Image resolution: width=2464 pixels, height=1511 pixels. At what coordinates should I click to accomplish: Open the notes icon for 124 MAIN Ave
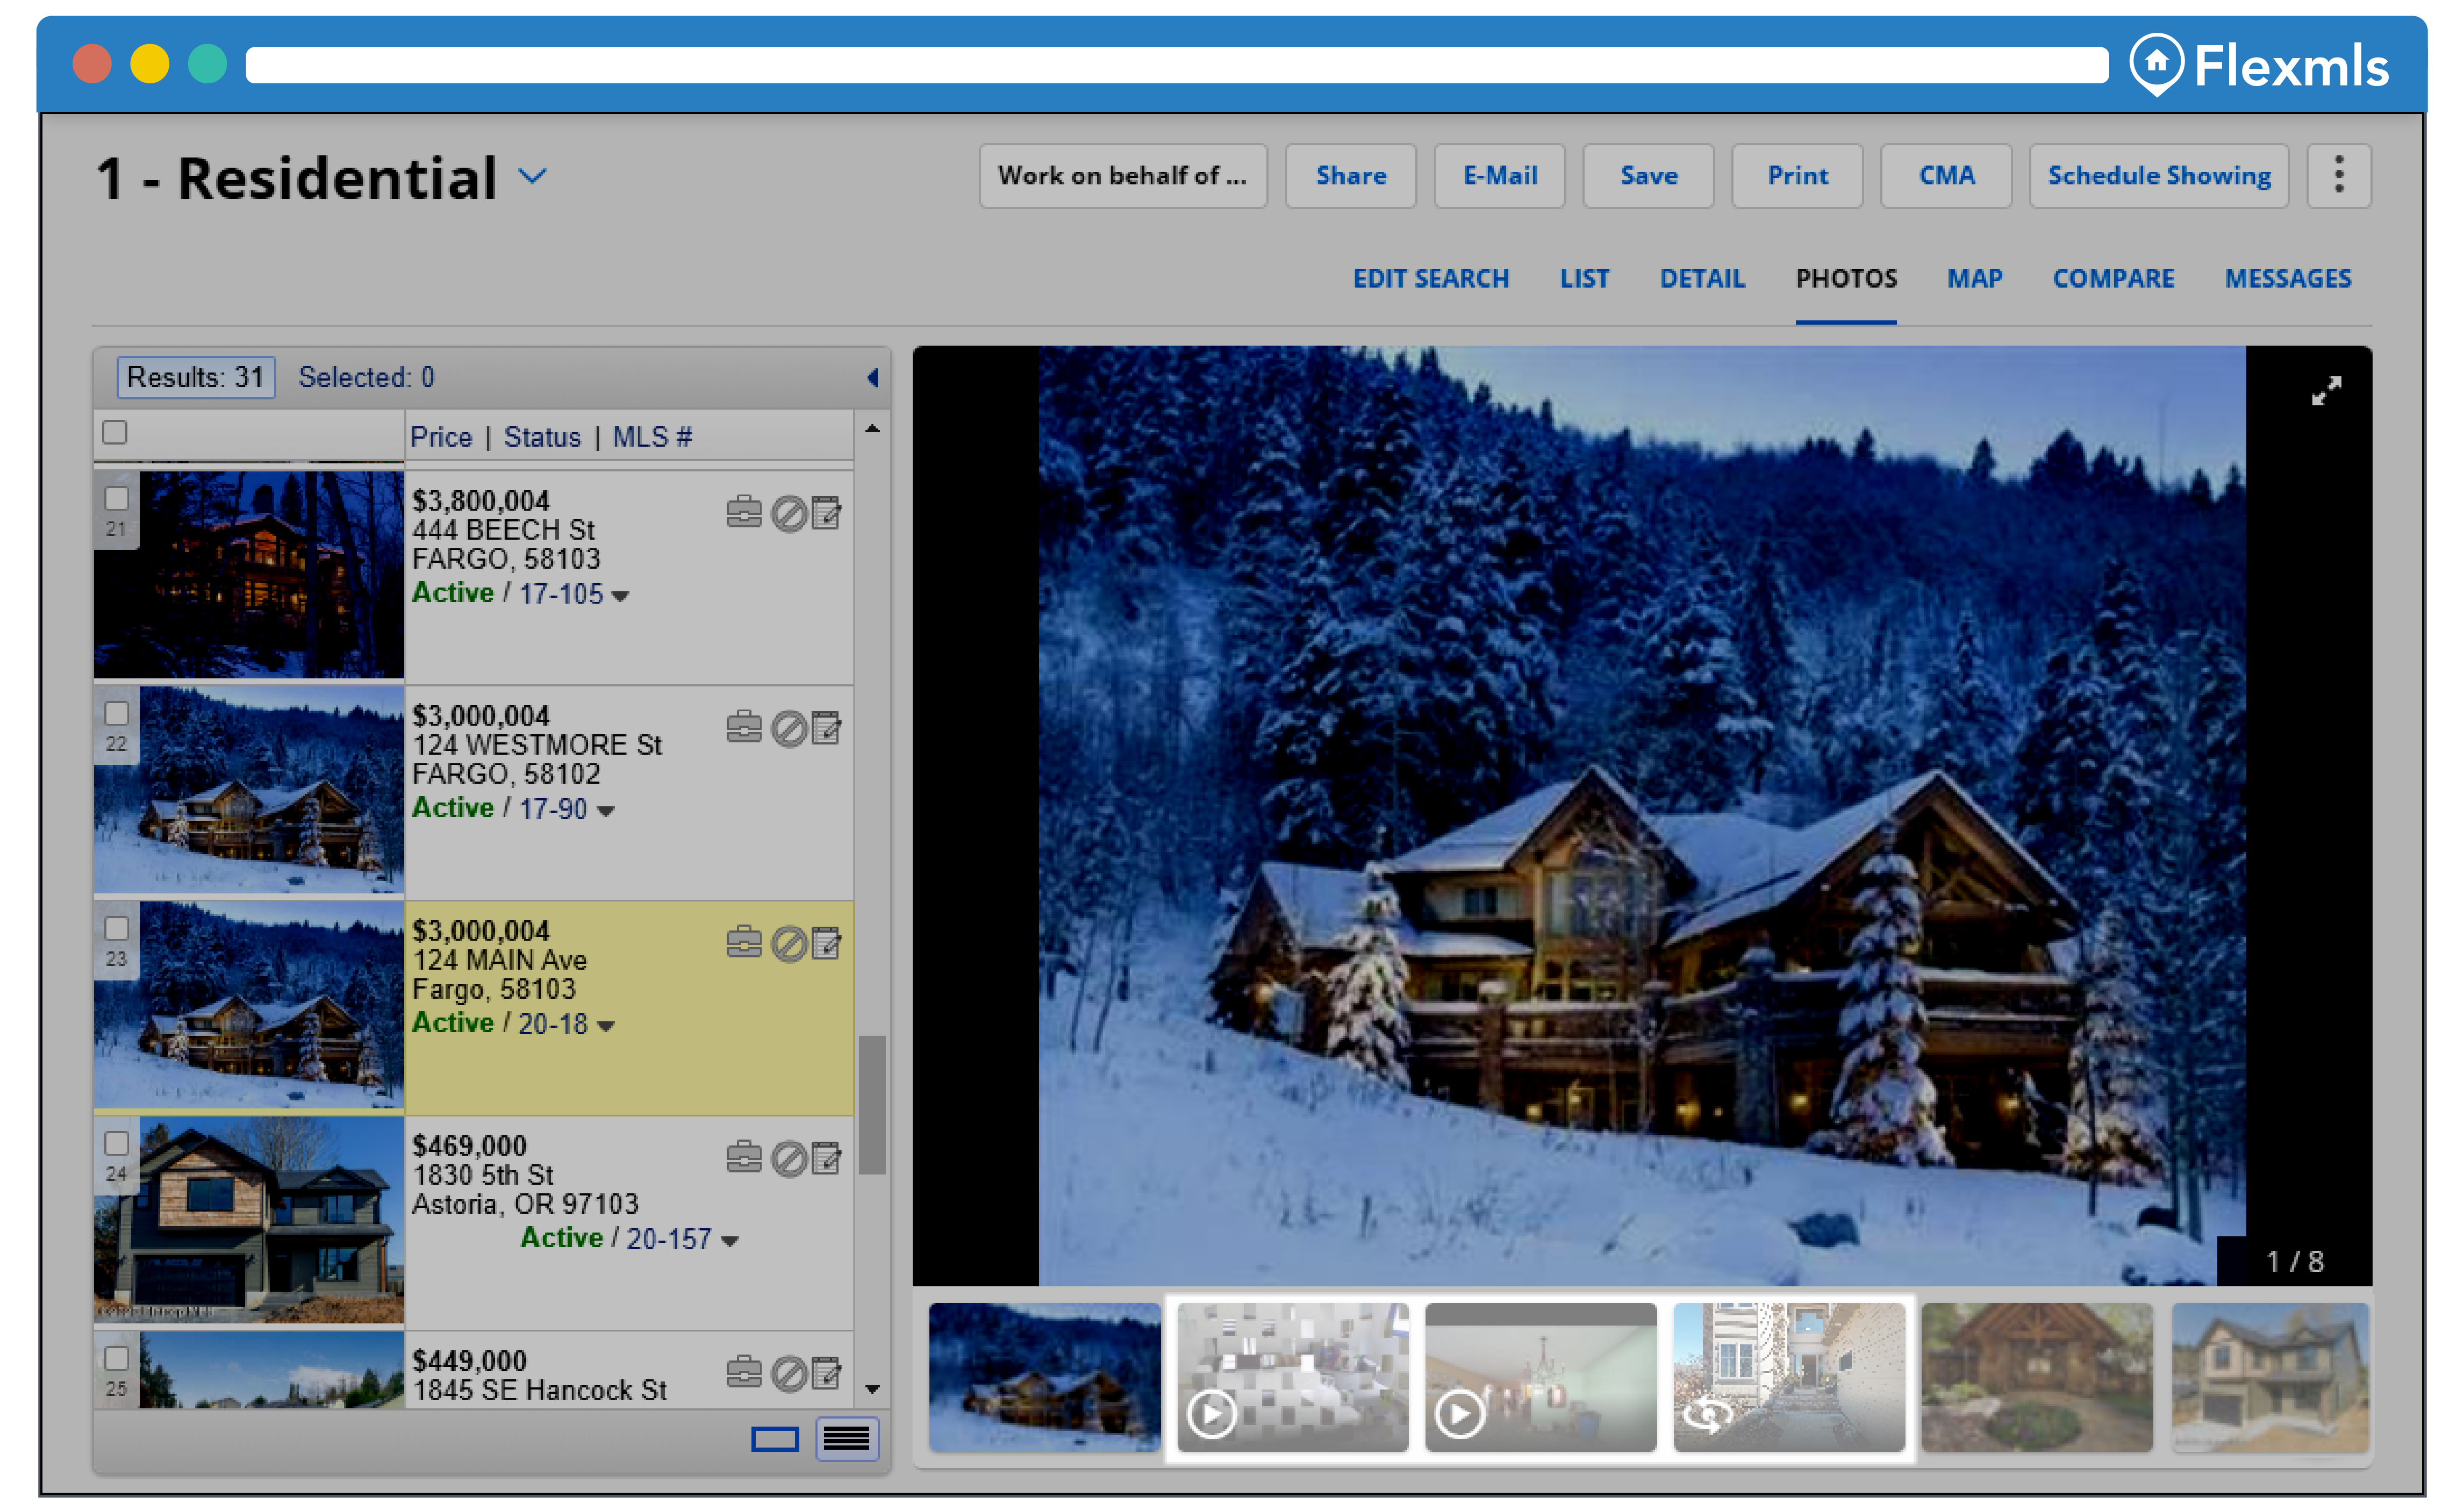pyautogui.click(x=826, y=942)
